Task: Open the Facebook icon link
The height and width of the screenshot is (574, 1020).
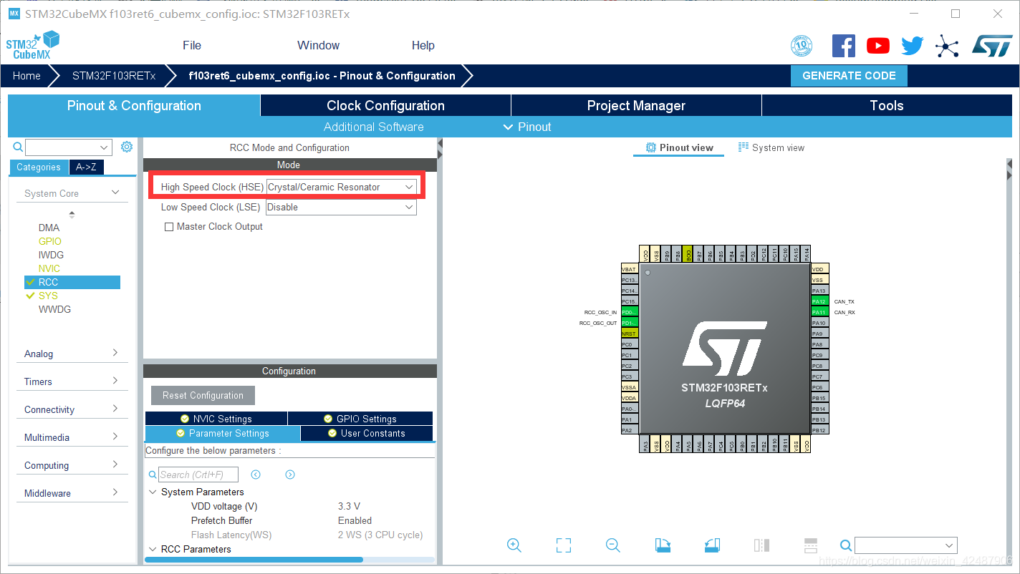Action: [x=843, y=46]
